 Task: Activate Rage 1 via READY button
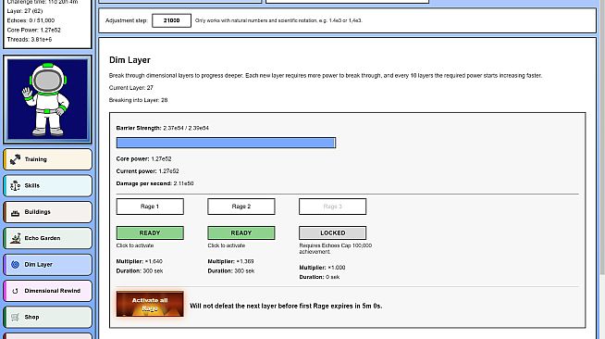coord(150,232)
